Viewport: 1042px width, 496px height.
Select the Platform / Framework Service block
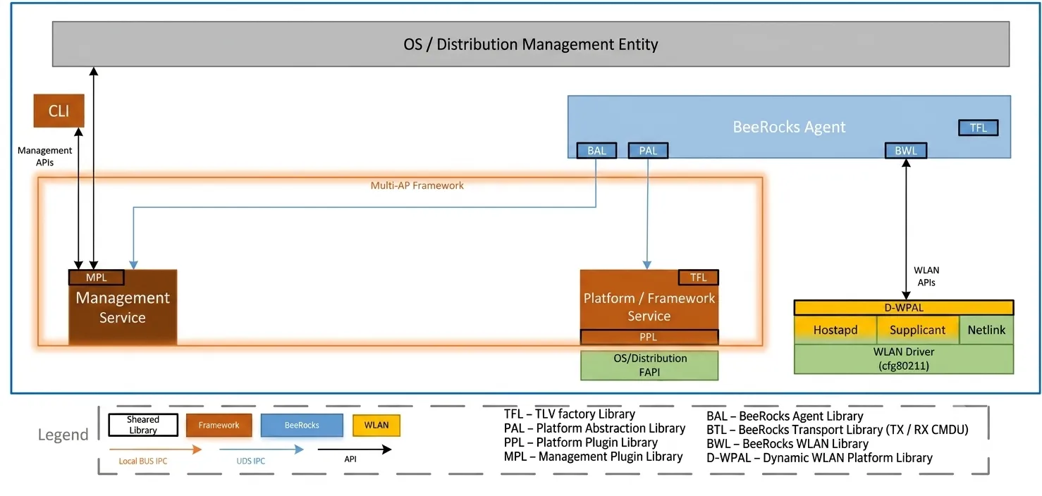[649, 307]
